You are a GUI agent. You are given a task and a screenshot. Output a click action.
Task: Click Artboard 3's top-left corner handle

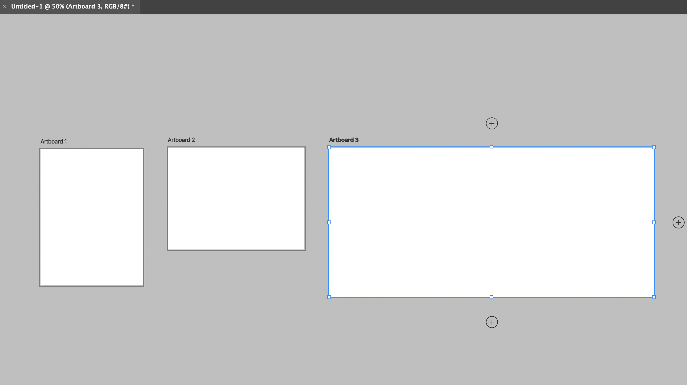tap(329, 147)
